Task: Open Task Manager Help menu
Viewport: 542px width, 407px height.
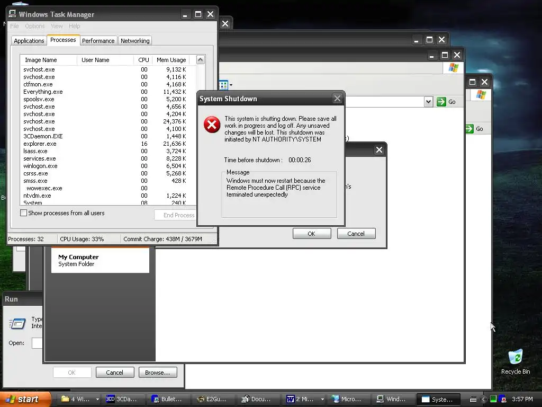Action: click(74, 26)
